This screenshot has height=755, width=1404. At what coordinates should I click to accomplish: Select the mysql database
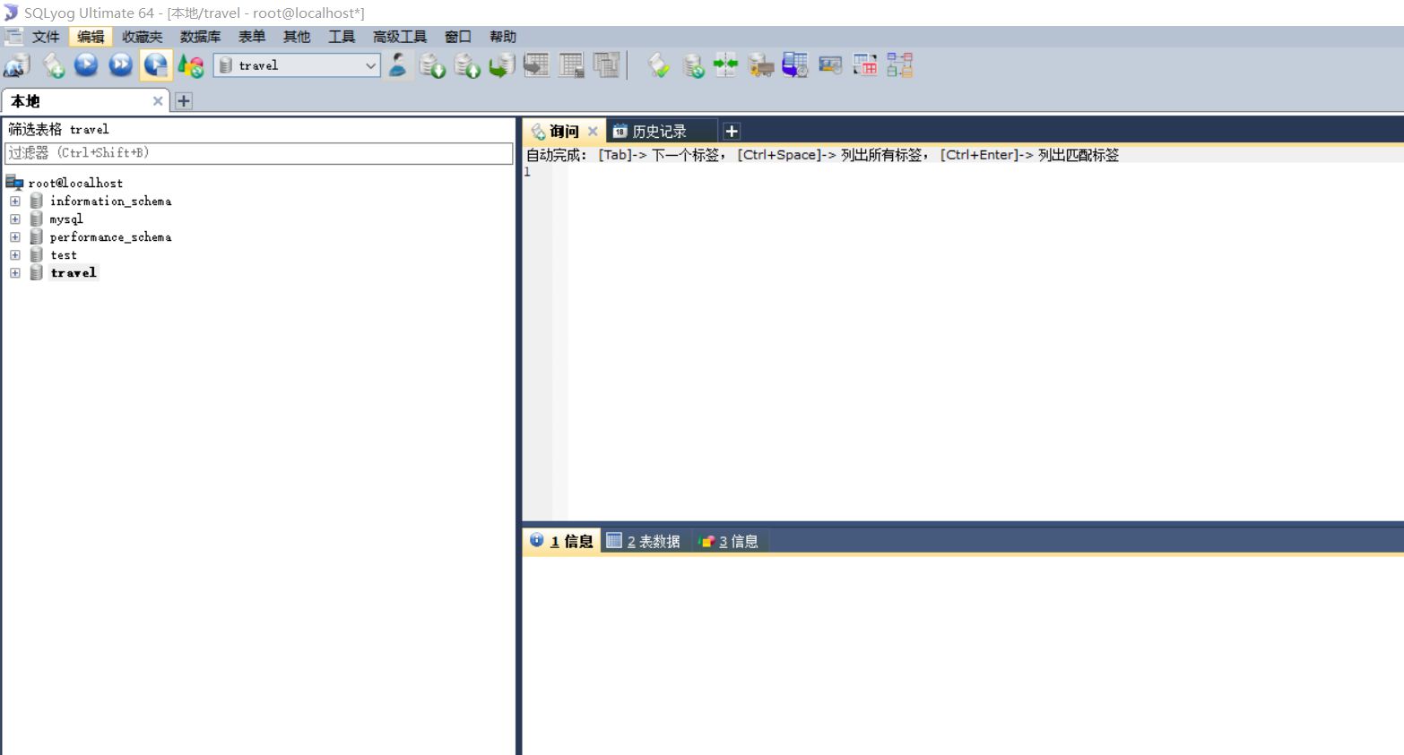[x=66, y=219]
